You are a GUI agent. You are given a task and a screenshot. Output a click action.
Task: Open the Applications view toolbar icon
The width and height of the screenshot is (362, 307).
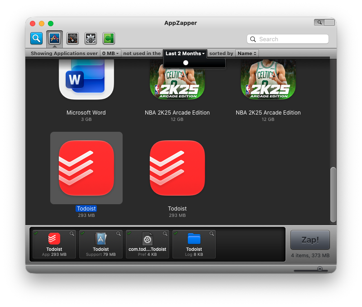[x=54, y=38]
